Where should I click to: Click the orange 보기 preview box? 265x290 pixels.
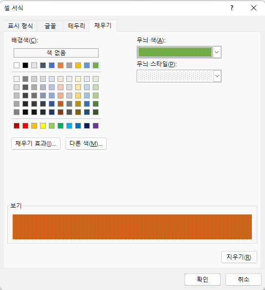[132, 227]
